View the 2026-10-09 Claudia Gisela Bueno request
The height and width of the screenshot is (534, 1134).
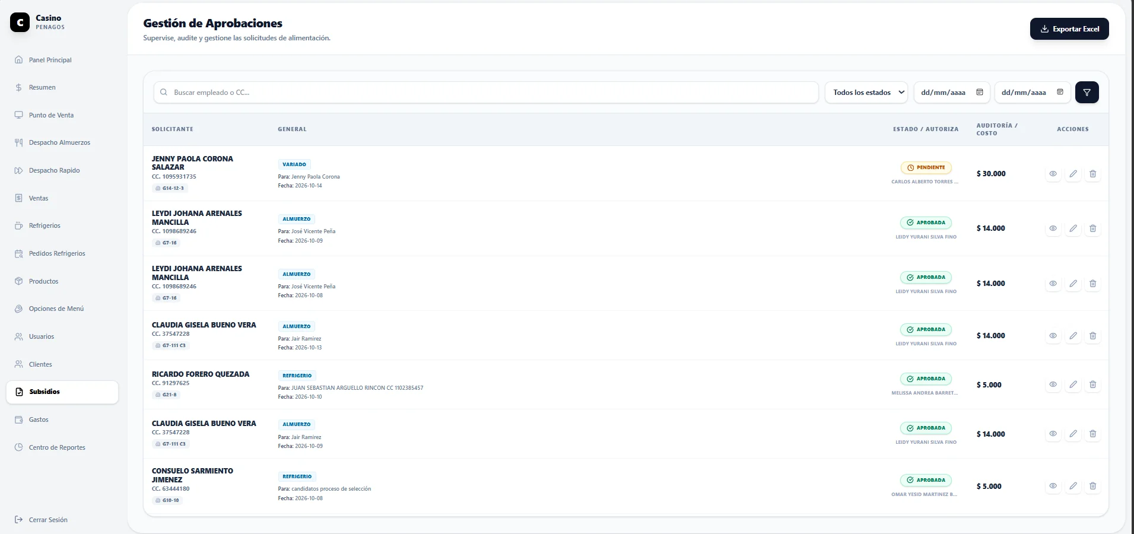tap(1053, 434)
